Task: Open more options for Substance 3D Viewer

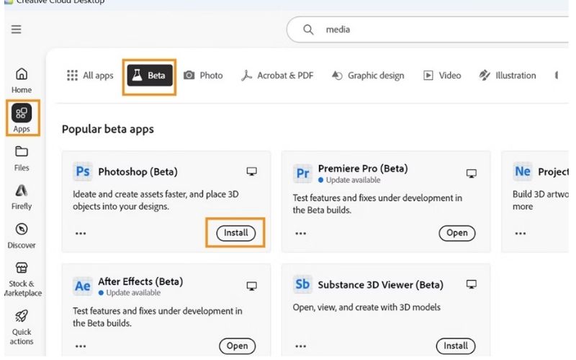Action: point(300,346)
